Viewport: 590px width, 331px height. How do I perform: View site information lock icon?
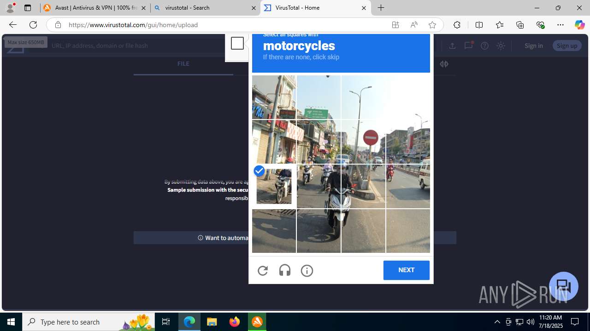(58, 25)
